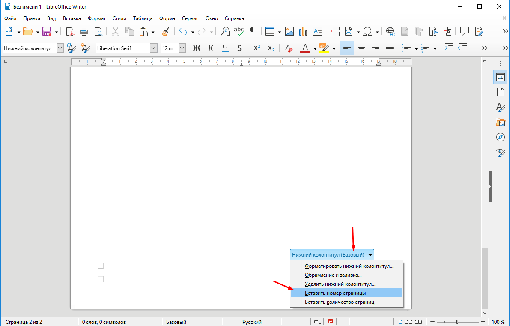This screenshot has width=510, height=326.
Task: Align text left
Action: coord(347,48)
